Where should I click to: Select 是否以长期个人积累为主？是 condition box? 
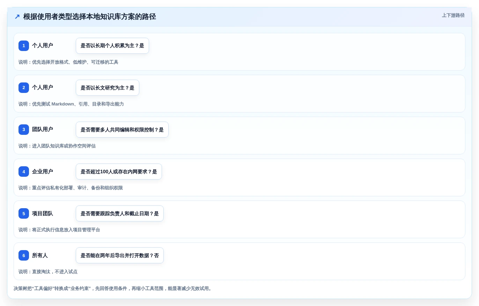(x=112, y=46)
